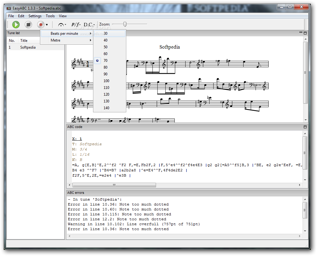
Task: Select the Softpedia tune in Tune list
Action: pos(35,47)
